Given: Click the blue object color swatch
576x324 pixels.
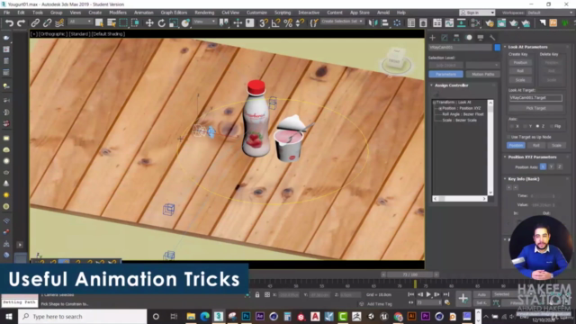Looking at the screenshot, I should click(497, 48).
